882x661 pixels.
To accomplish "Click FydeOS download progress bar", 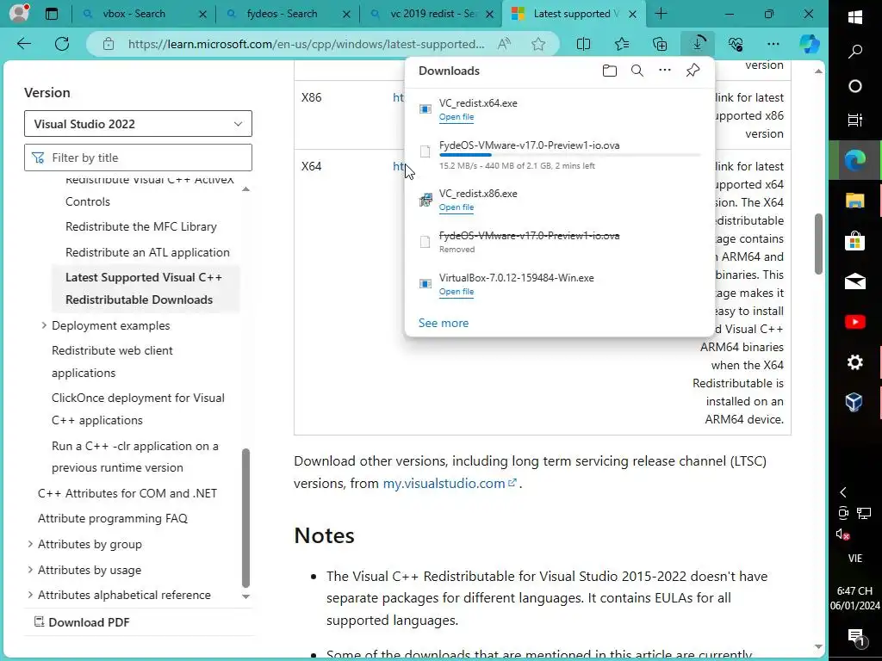I will [x=570, y=155].
